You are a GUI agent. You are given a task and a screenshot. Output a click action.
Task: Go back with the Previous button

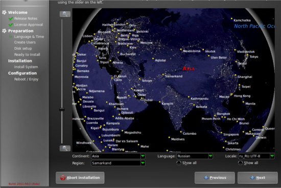(215, 178)
